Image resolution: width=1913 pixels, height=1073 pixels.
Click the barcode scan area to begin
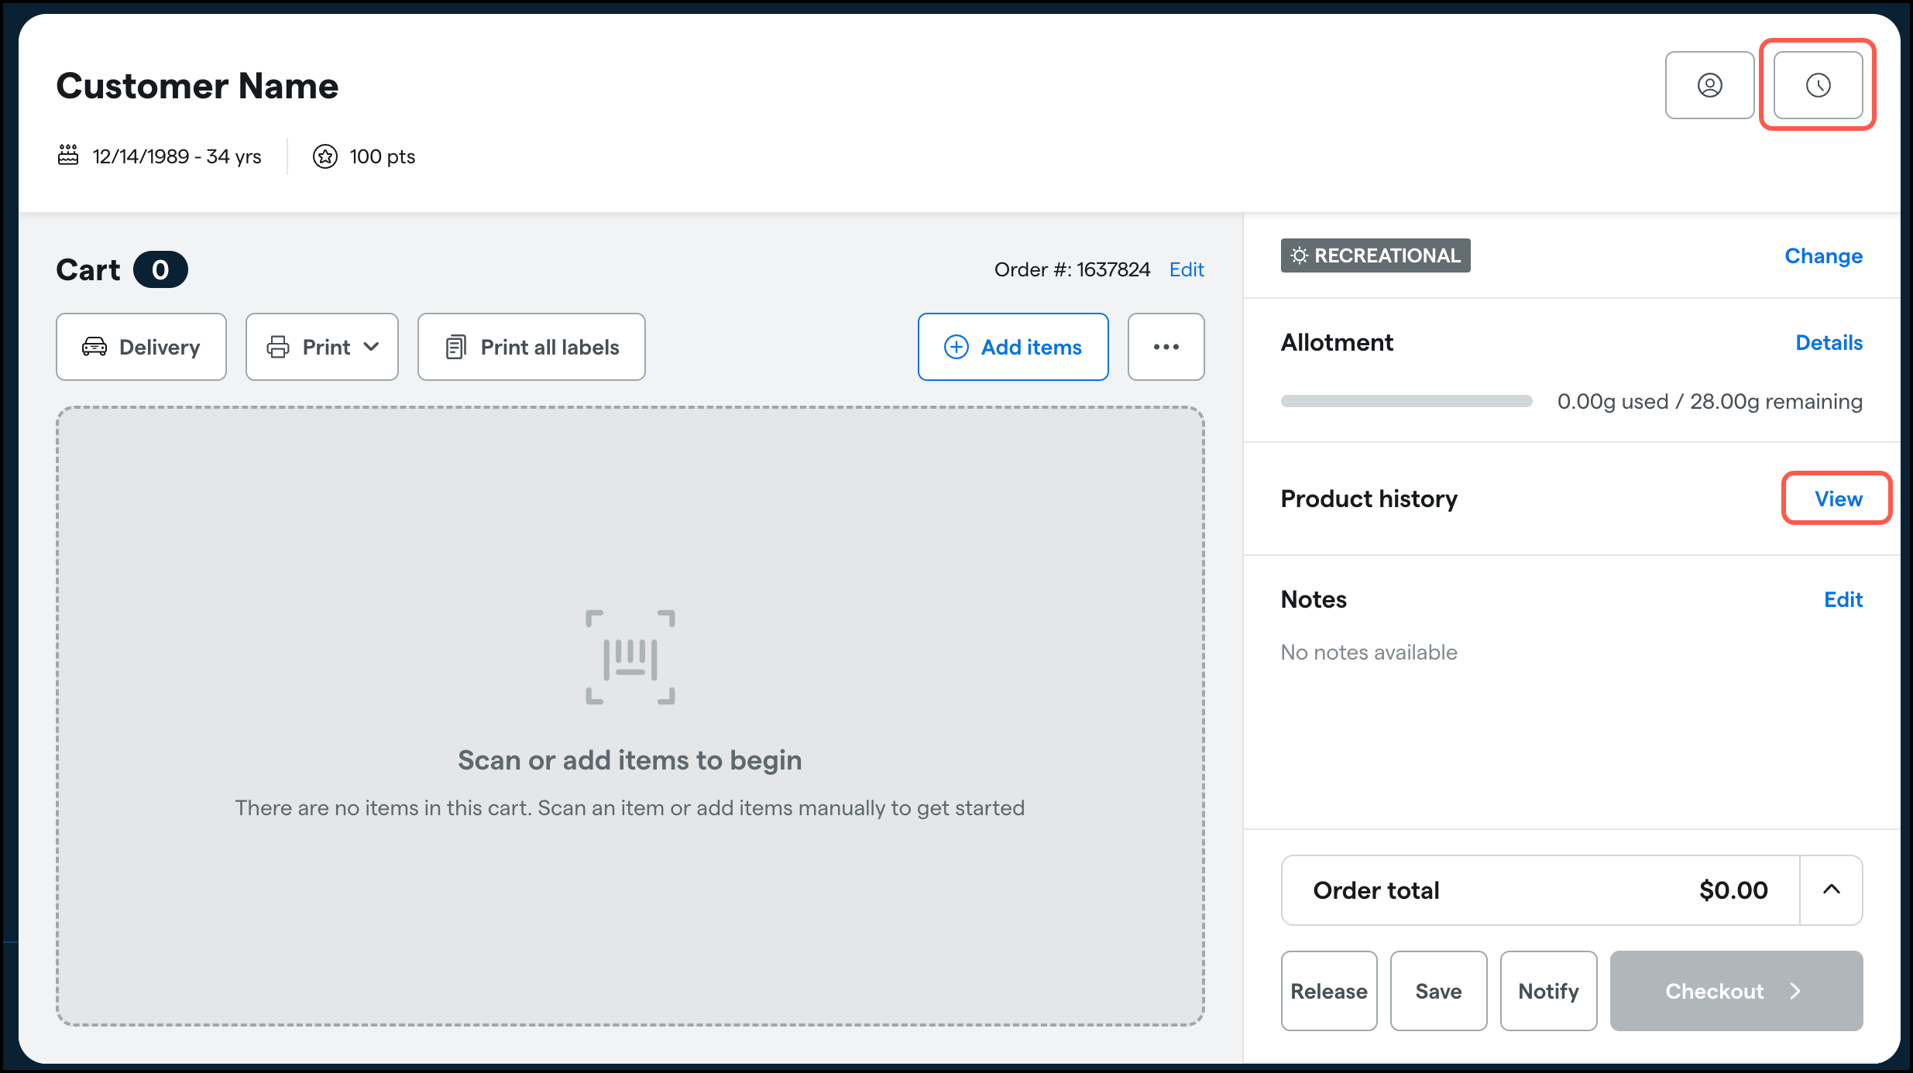630,657
